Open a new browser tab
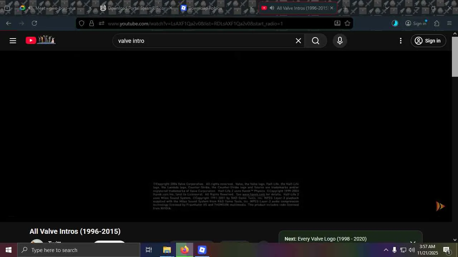Image resolution: width=458 pixels, height=257 pixels. point(345,8)
